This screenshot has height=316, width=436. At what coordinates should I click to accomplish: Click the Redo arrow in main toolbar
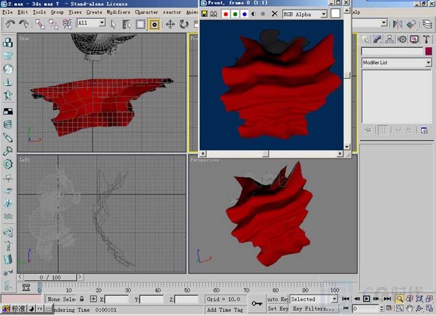point(24,24)
